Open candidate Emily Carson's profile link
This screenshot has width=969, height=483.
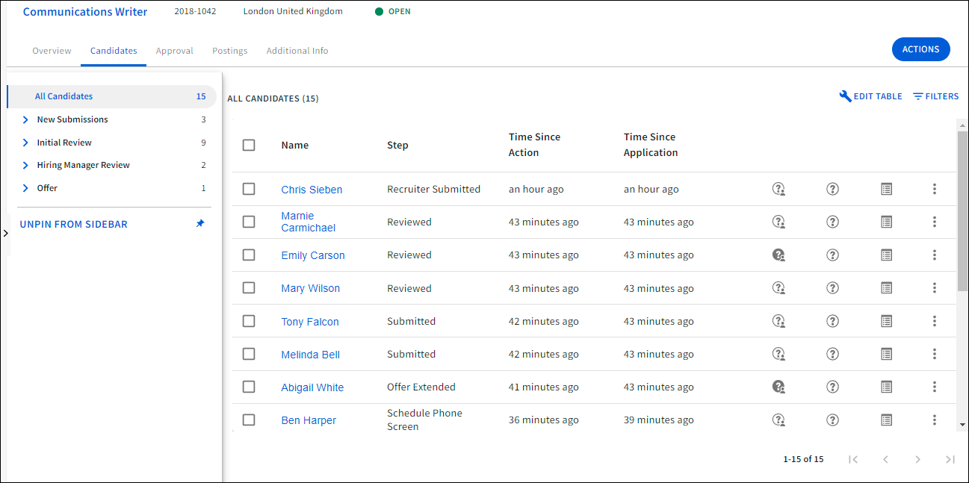point(313,255)
